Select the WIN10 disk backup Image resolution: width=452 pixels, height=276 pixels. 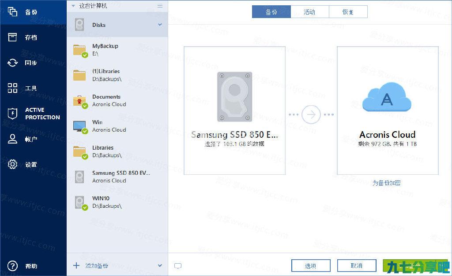click(x=117, y=202)
